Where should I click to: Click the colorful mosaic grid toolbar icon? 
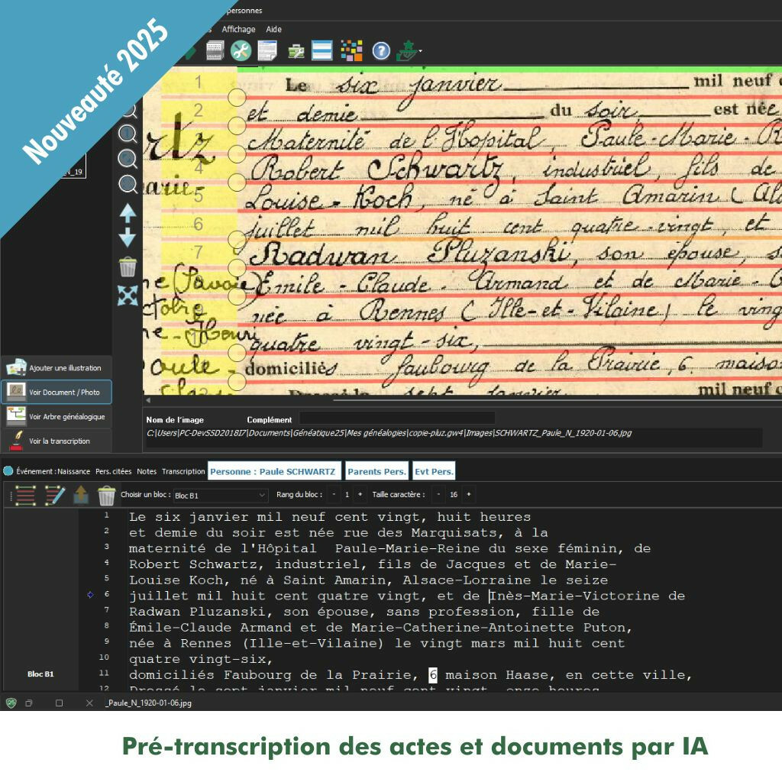pyautogui.click(x=351, y=51)
